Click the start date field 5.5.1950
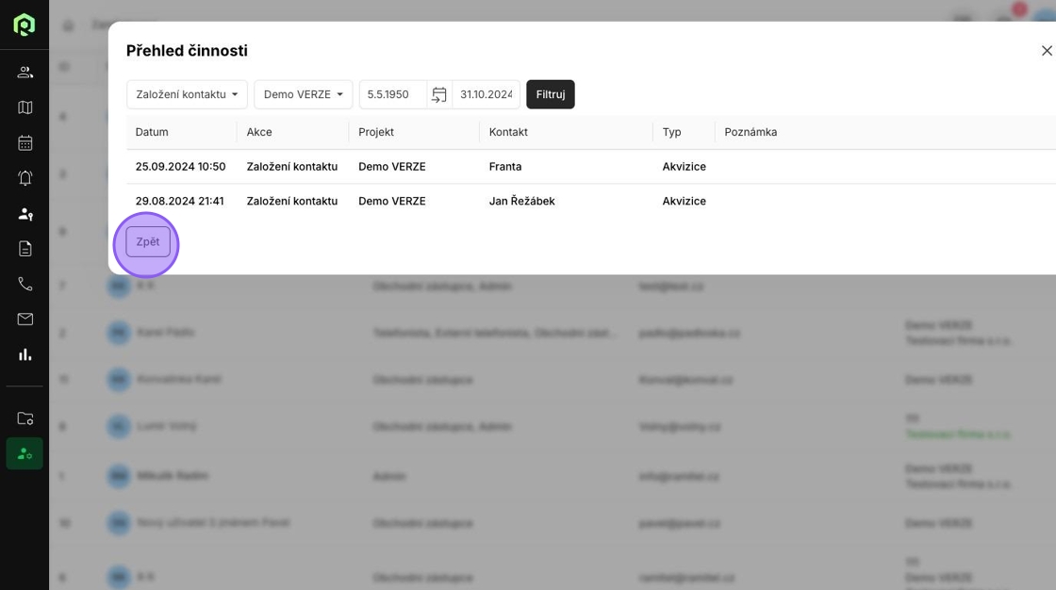The width and height of the screenshot is (1056, 590). point(393,94)
